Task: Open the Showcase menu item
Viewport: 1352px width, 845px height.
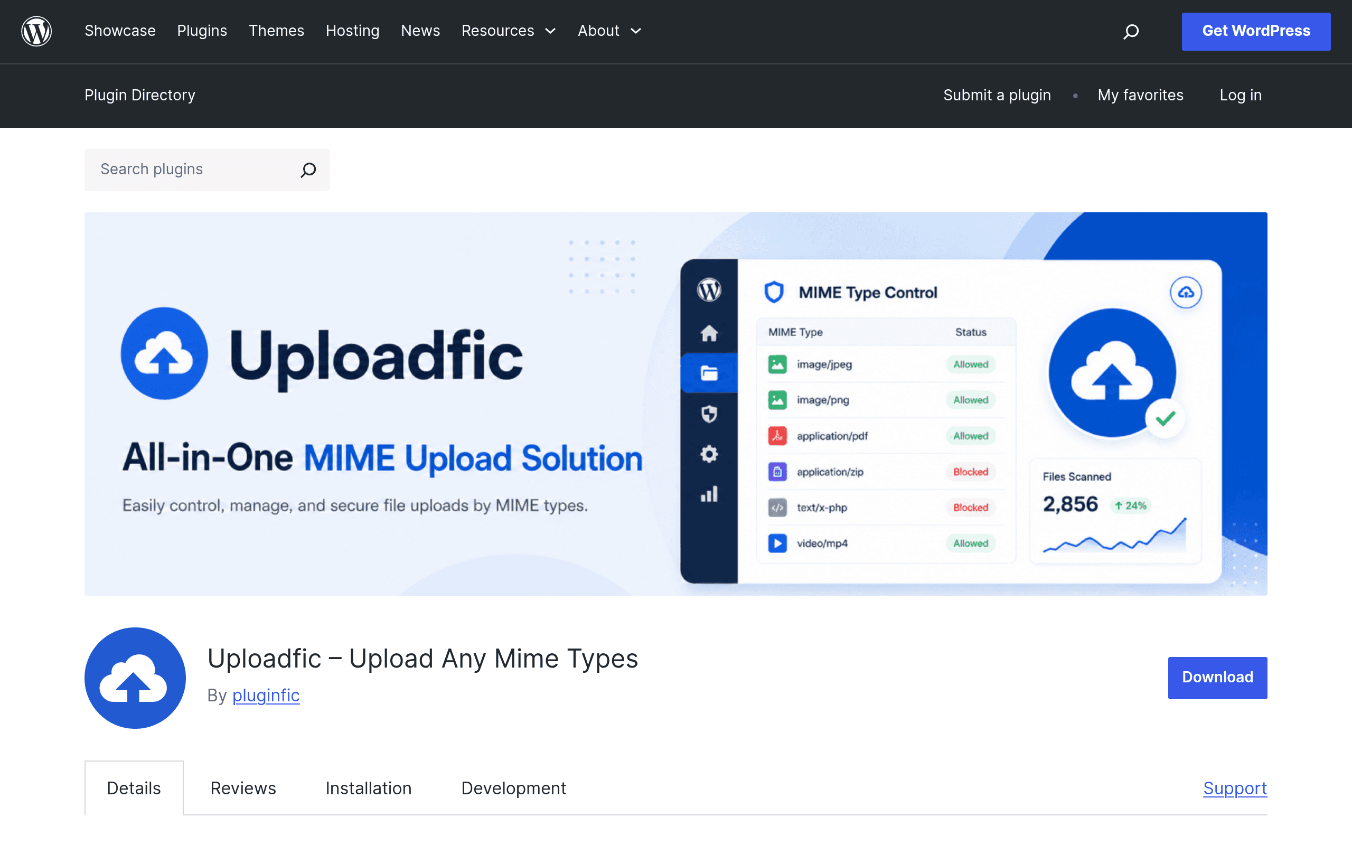Action: pyautogui.click(x=120, y=31)
